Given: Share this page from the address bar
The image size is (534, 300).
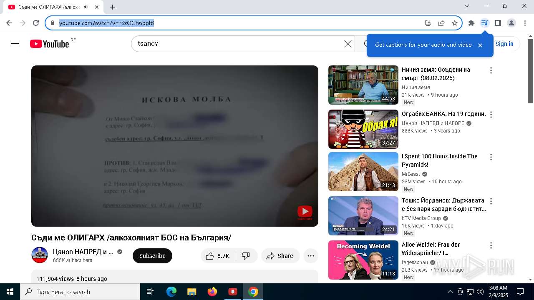Looking at the screenshot, I should [x=441, y=23].
